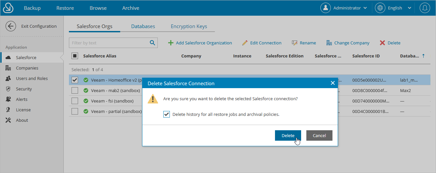Confirm with the Delete button in dialog
This screenshot has width=436, height=173.
(x=288, y=135)
